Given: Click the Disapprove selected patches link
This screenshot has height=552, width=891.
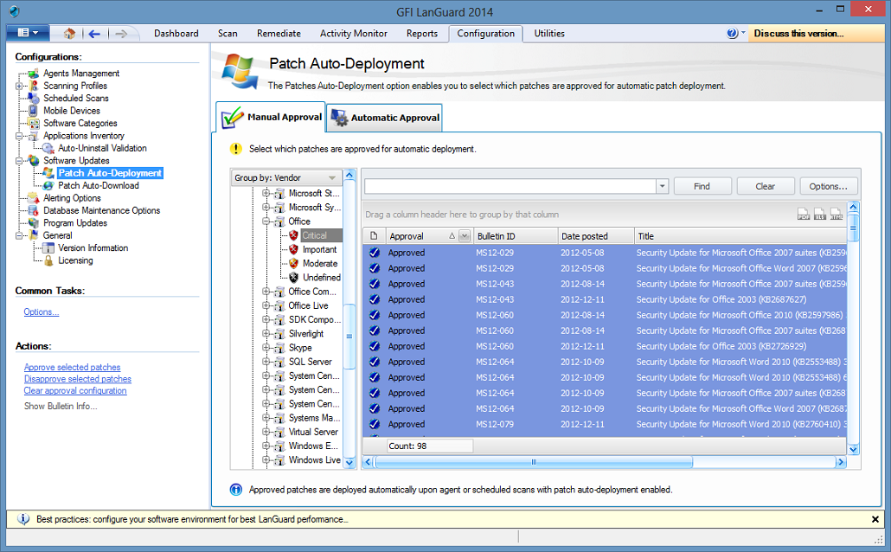Looking at the screenshot, I should click(77, 379).
